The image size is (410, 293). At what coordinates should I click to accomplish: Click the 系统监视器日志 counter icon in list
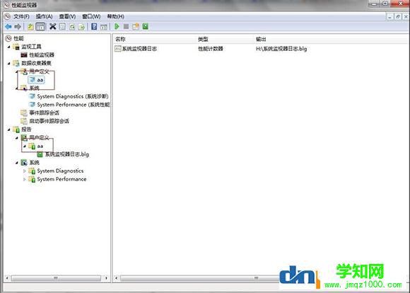pyautogui.click(x=118, y=49)
